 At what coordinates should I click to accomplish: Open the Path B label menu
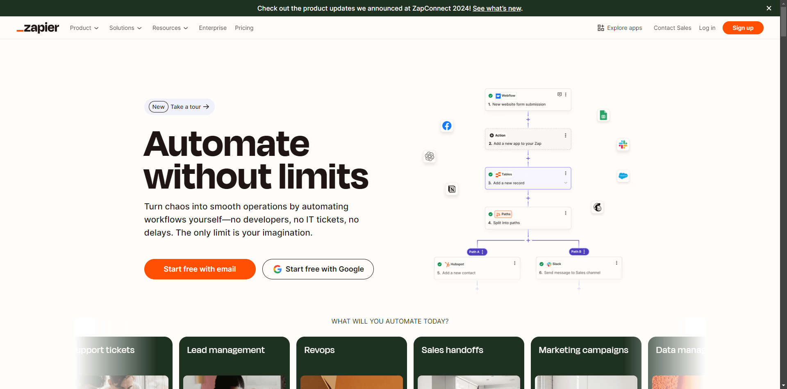click(584, 252)
